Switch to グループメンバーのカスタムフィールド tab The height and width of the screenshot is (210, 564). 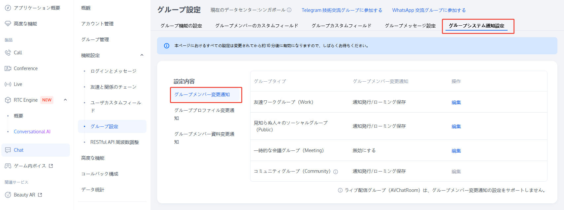click(x=257, y=26)
